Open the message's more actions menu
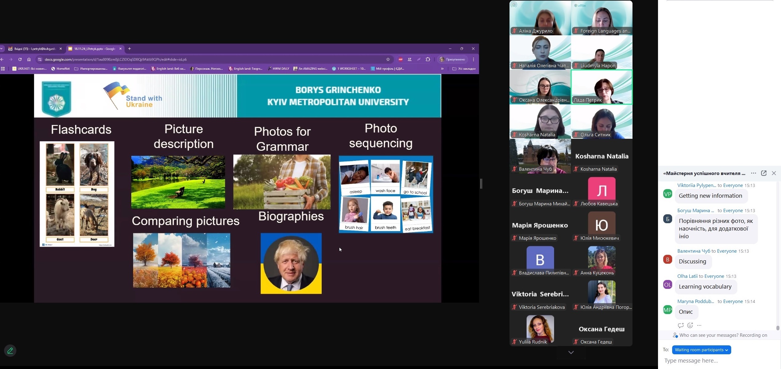This screenshot has width=781, height=369. (699, 325)
